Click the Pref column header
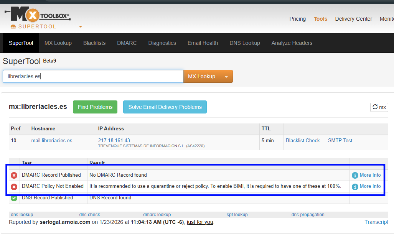 16,128
